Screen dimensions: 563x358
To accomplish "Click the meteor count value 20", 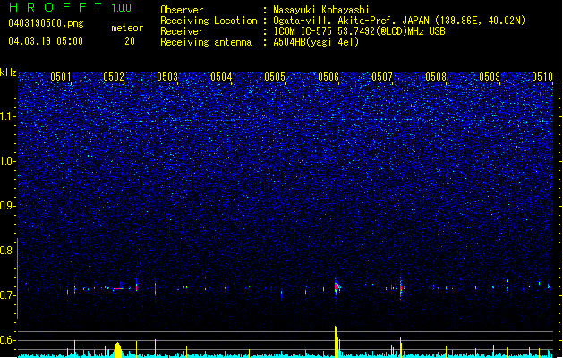I will 130,41.
